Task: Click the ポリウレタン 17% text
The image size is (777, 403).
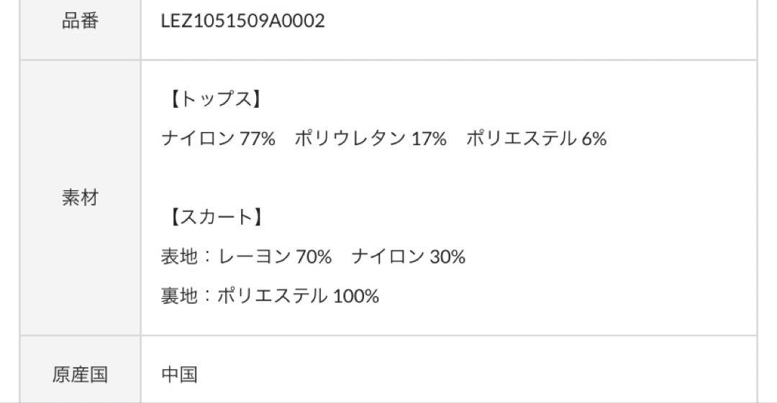Action: [x=371, y=138]
